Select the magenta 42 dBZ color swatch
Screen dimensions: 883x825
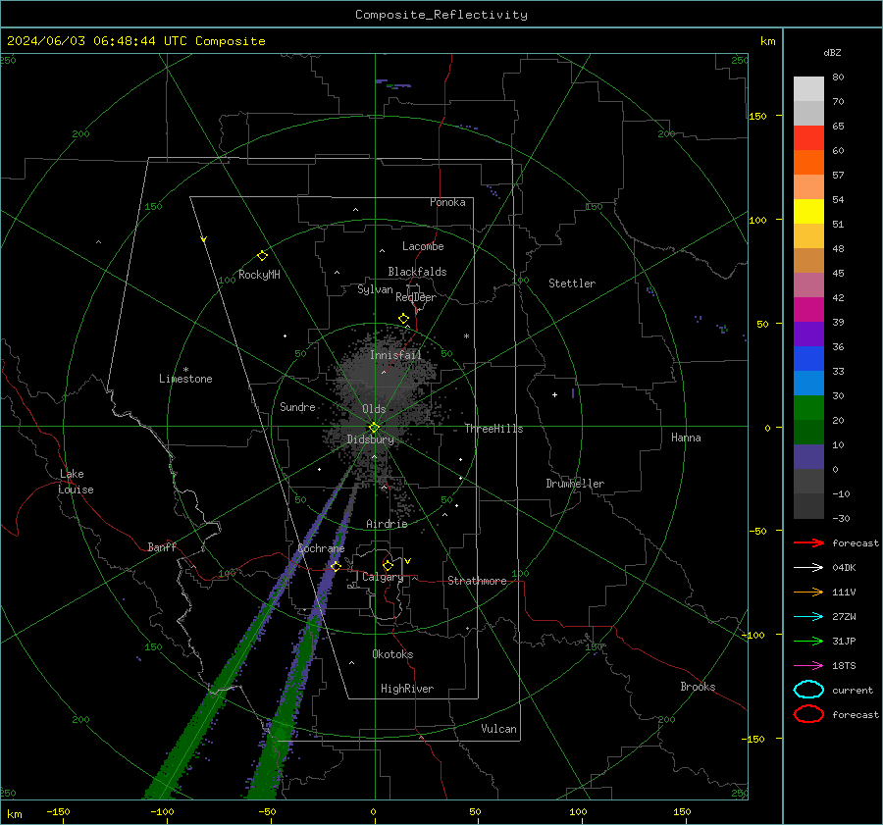pyautogui.click(x=808, y=309)
